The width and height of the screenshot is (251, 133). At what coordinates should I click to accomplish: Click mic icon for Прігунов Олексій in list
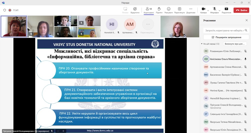tap(245, 106)
